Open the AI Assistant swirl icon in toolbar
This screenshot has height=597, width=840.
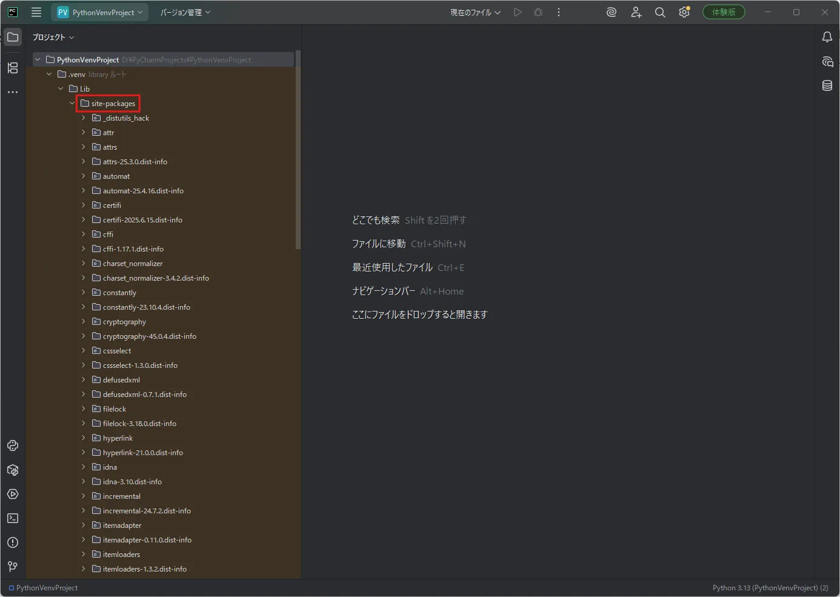(x=612, y=12)
